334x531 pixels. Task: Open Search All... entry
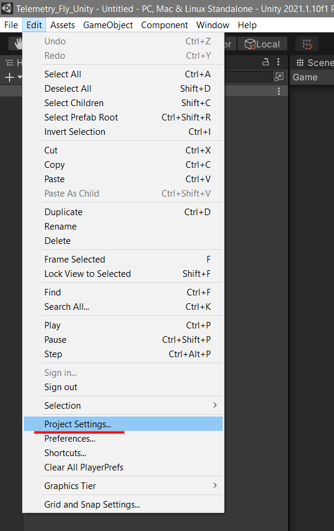coord(123,307)
